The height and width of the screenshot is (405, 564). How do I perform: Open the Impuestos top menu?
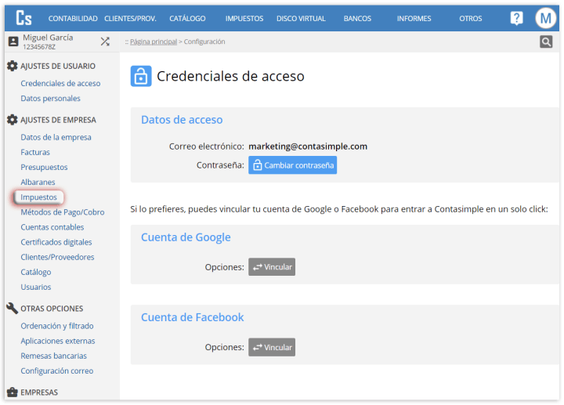click(x=244, y=18)
